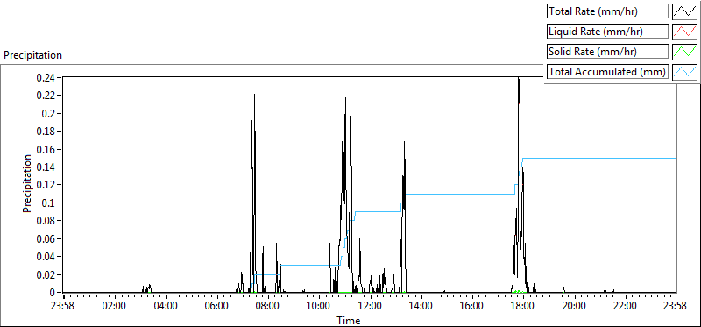Select the Total Accumulated (mm) legend label

click(606, 72)
